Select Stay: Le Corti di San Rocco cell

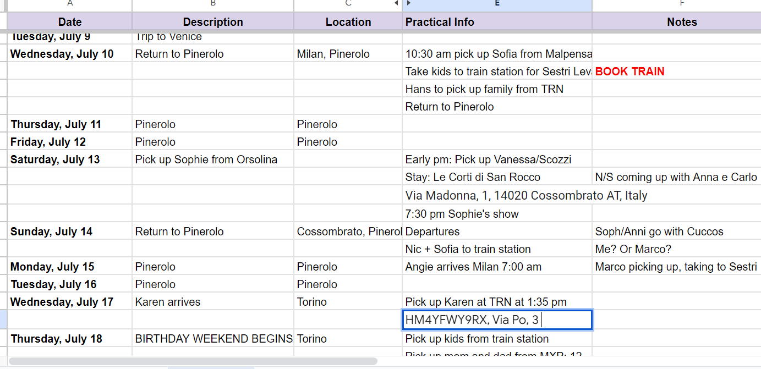473,177
